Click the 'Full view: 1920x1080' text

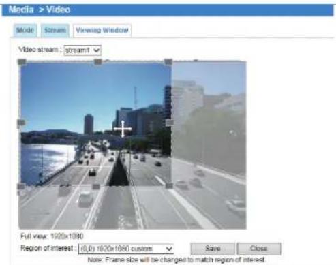(x=52, y=236)
